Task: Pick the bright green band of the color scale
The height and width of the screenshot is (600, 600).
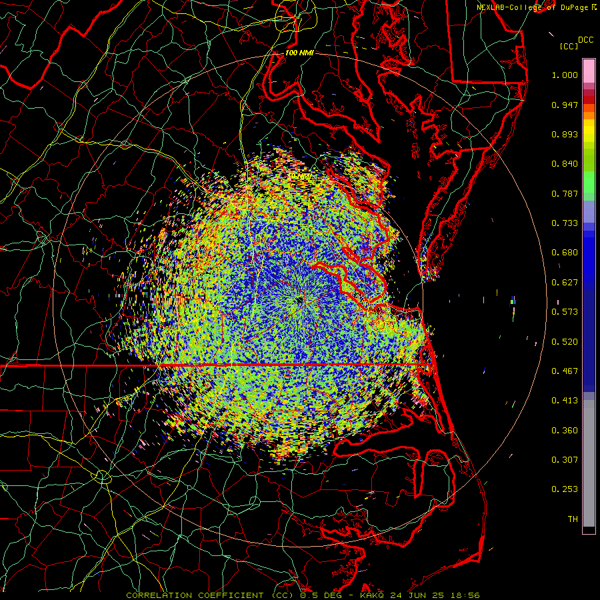Action: point(589,182)
